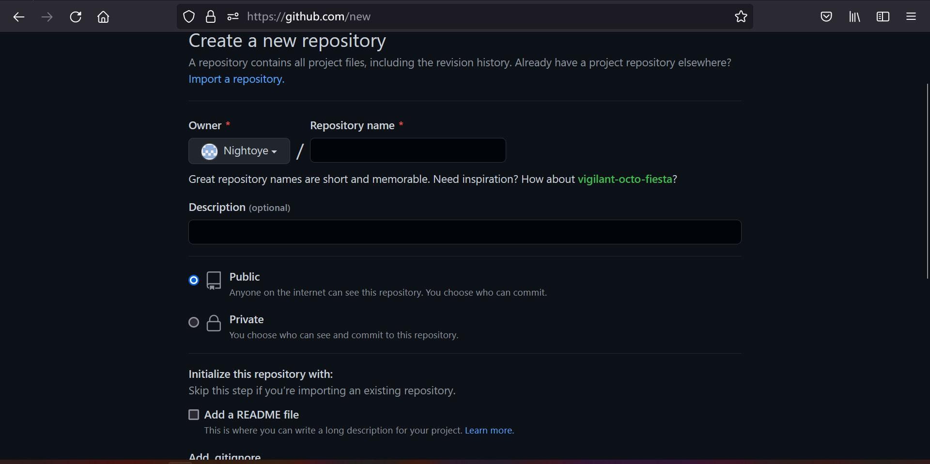The image size is (930, 464).
Task: Use the suggested name vigilant-octo-fiesta
Action: pyautogui.click(x=624, y=179)
